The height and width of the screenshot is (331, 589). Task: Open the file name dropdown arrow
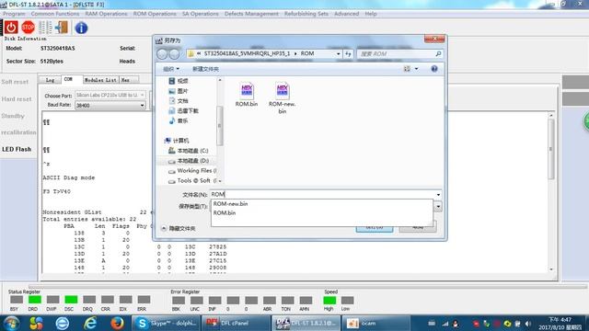[x=438, y=195]
